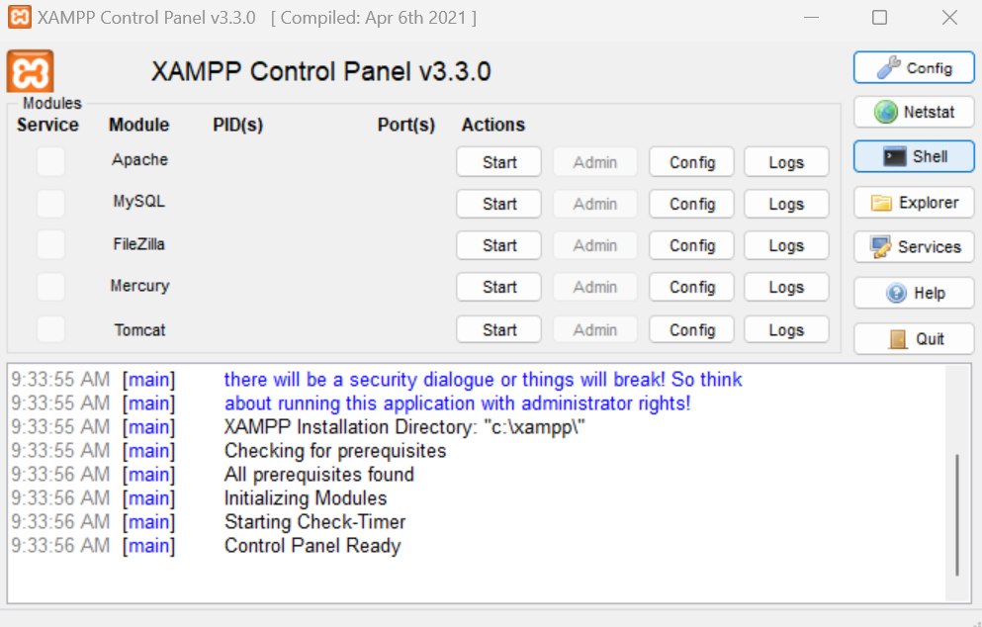The height and width of the screenshot is (627, 982).
Task: View MySQL Logs
Action: pos(785,204)
